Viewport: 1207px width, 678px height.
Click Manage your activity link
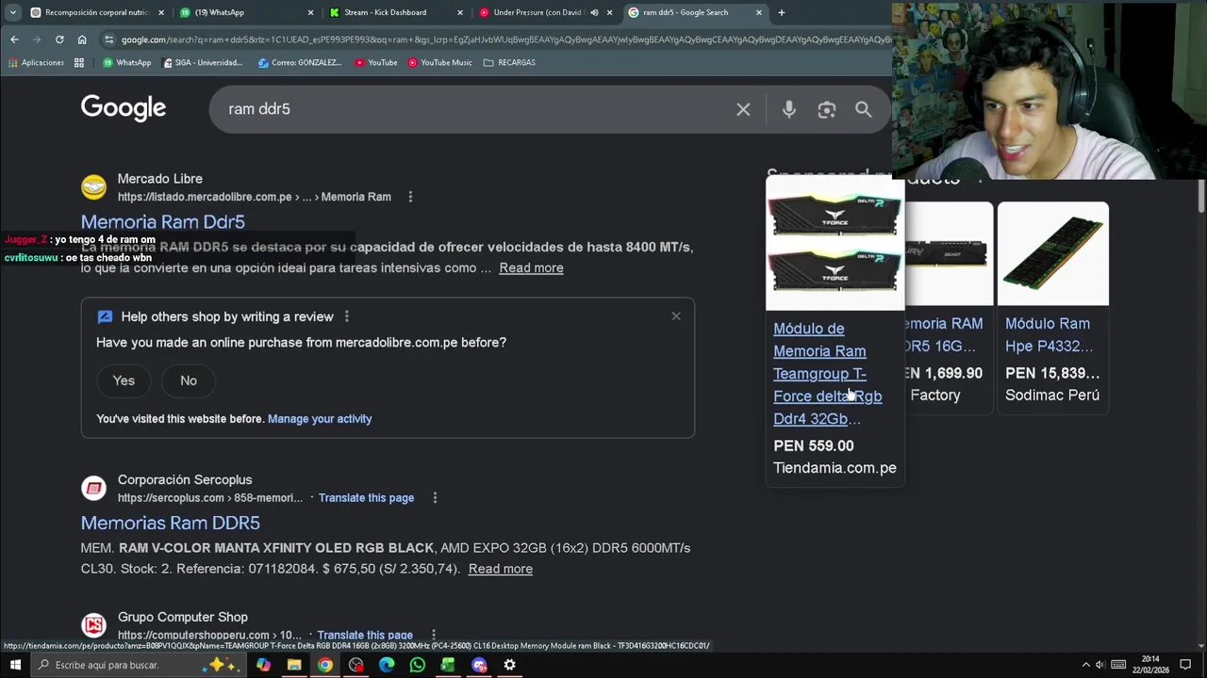(320, 419)
